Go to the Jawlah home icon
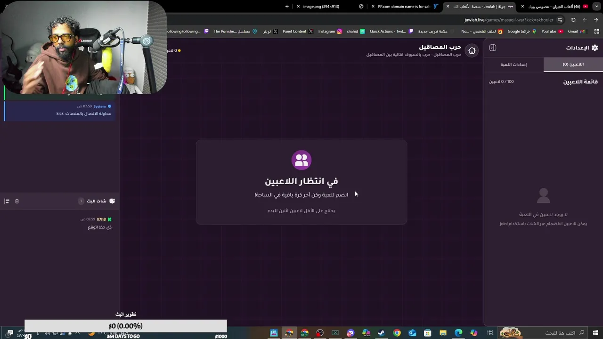Screen dimensions: 603x339 [472, 51]
